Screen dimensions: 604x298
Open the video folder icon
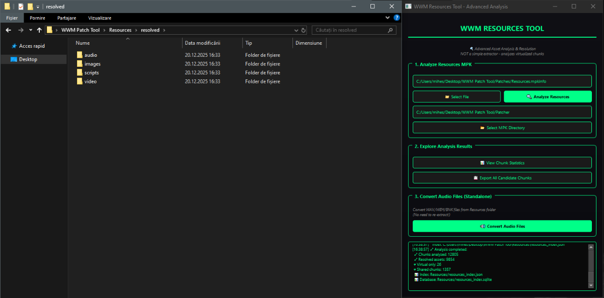(80, 81)
